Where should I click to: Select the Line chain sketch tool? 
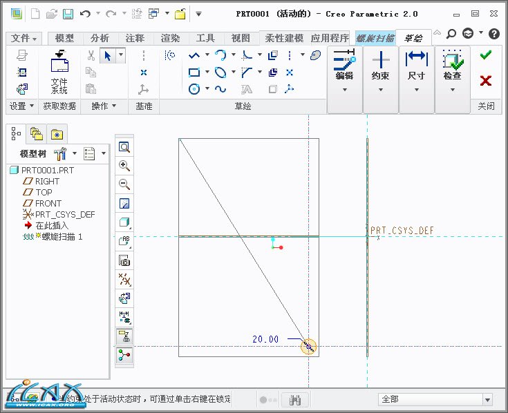pyautogui.click(x=194, y=55)
